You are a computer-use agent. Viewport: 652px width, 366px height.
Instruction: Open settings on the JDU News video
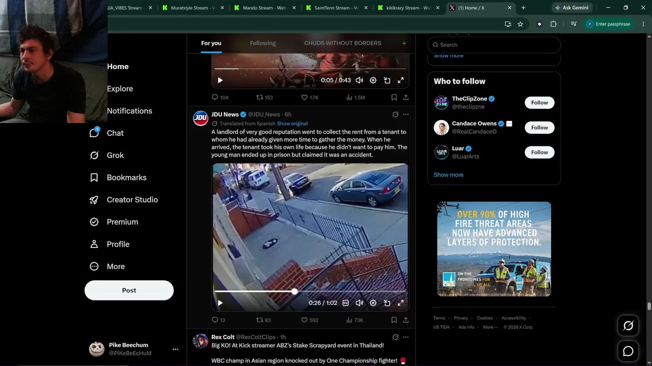coord(373,303)
